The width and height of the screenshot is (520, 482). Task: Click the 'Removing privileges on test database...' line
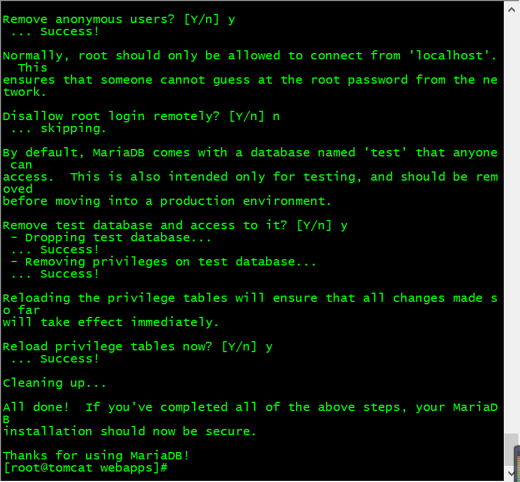[164, 261]
